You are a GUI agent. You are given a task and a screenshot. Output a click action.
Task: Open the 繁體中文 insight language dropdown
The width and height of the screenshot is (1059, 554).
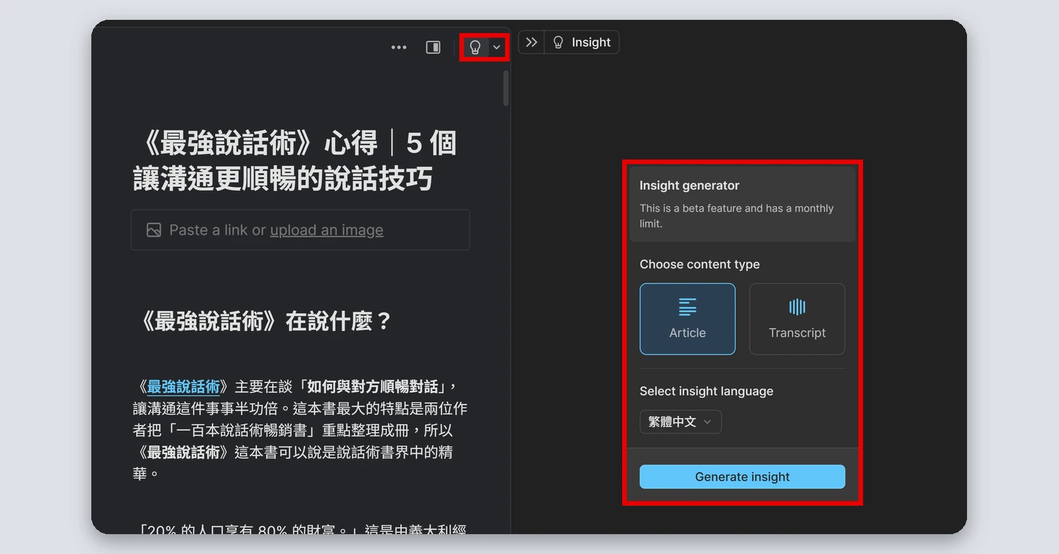[680, 422]
